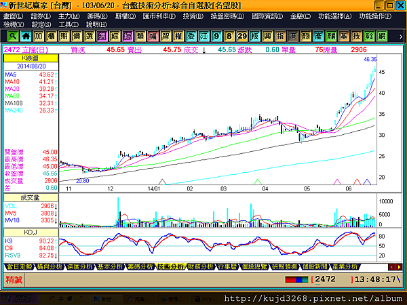
Task: Open the 功能操作(F) menu
Action: coord(375,16)
